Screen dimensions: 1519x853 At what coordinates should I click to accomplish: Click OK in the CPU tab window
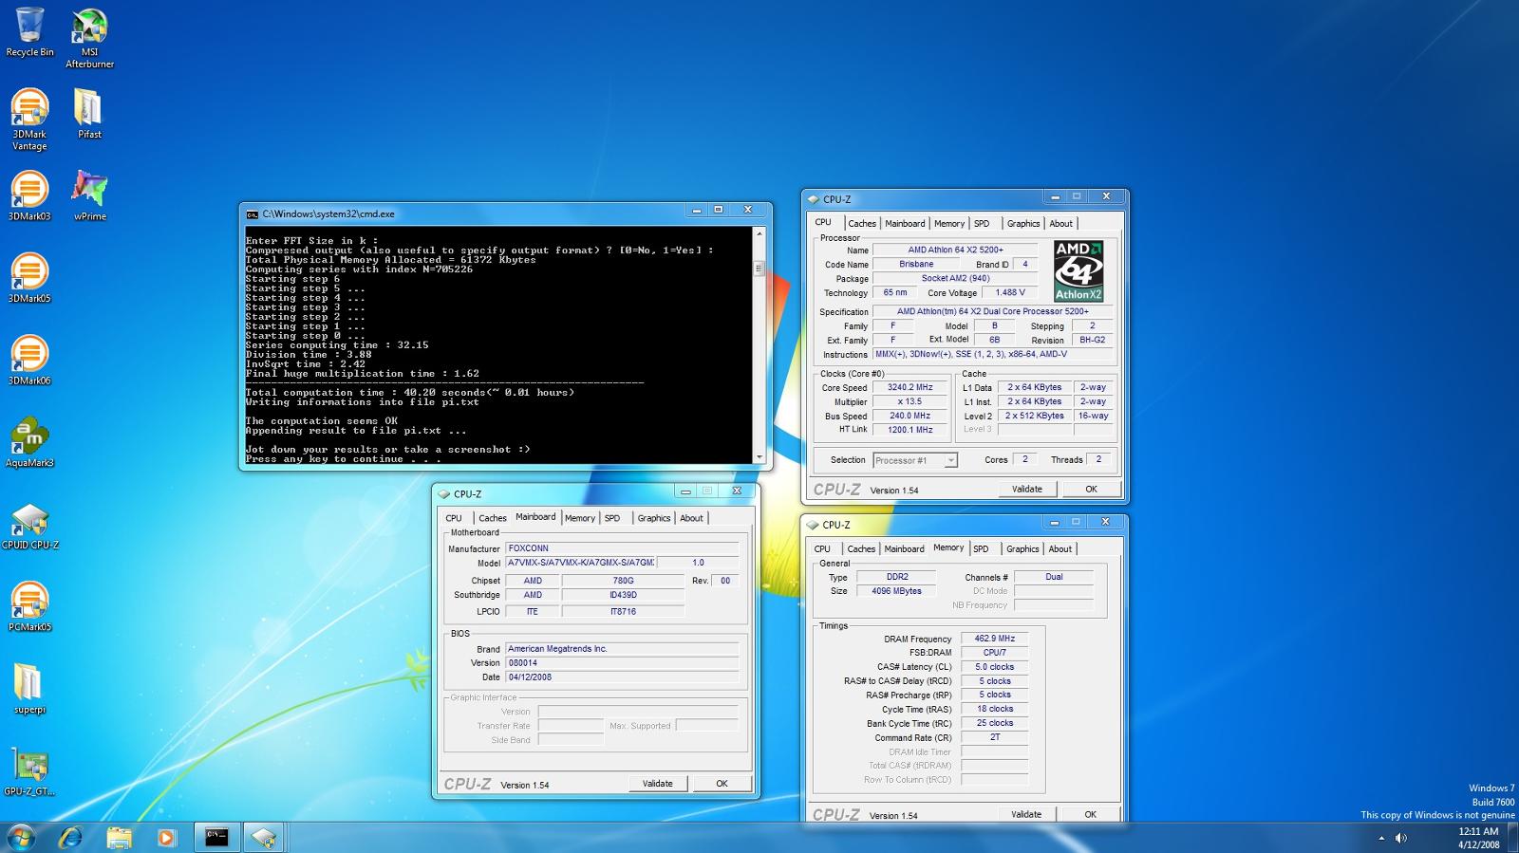(1091, 490)
